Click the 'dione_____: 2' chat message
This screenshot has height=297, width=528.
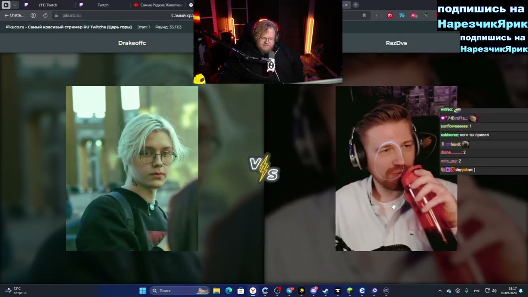453,152
